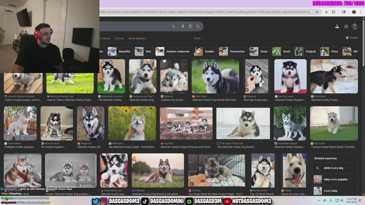The height and width of the screenshot is (205, 365).
Task: Open Propel Bikes pedigree husky image
Action: coord(20,123)
